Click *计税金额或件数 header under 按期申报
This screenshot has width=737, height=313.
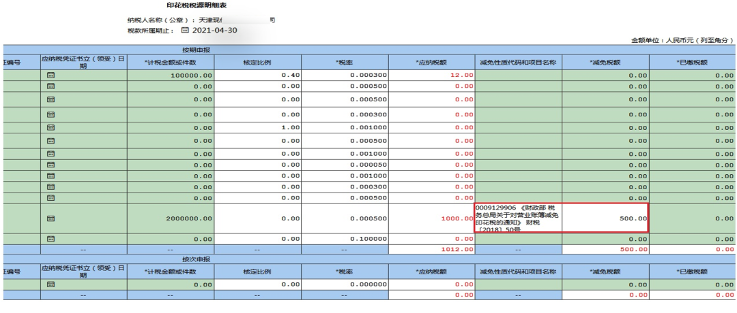(171, 62)
